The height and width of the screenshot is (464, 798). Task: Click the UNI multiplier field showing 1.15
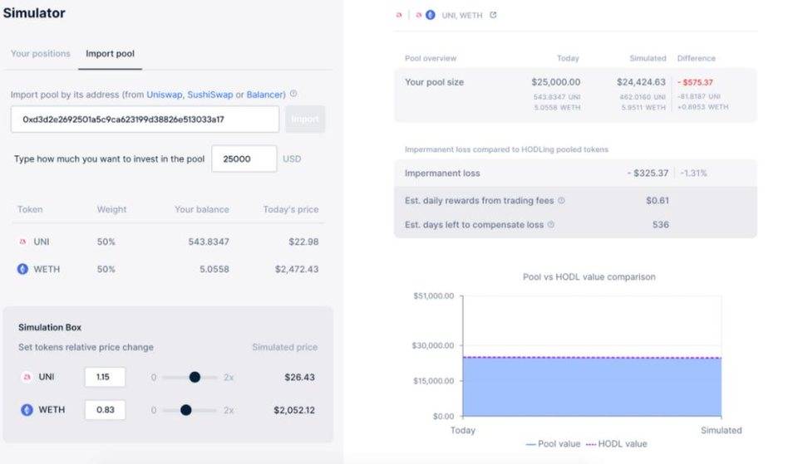point(105,377)
